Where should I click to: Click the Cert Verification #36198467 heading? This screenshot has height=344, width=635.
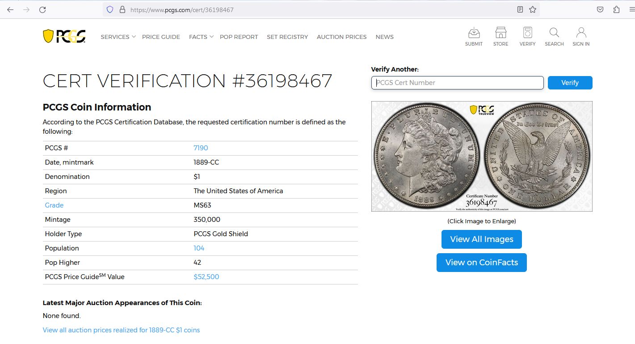tap(187, 81)
